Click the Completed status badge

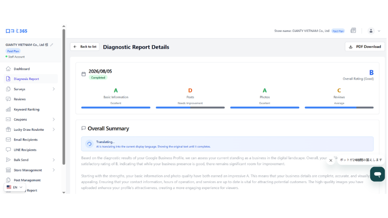pyautogui.click(x=98, y=78)
